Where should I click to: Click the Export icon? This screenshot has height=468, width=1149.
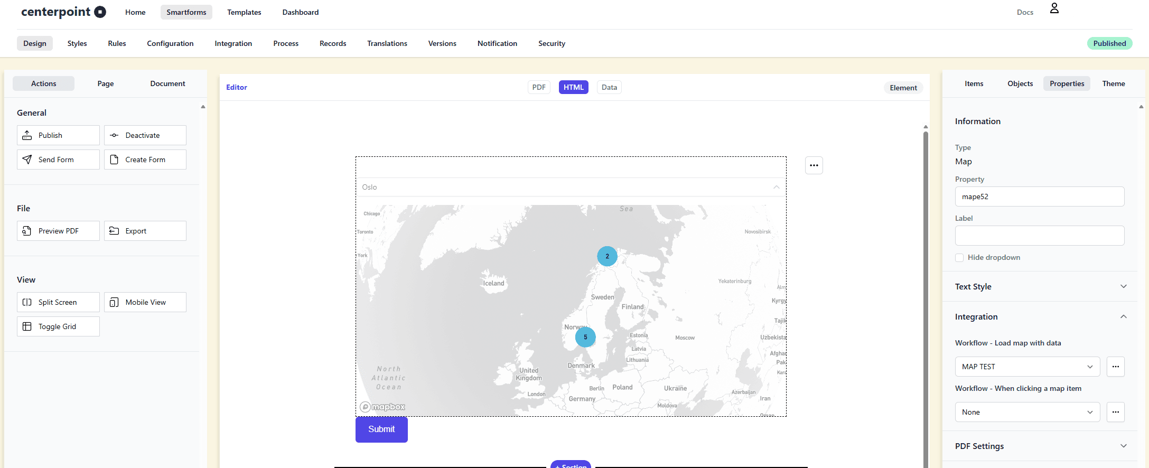tap(114, 231)
